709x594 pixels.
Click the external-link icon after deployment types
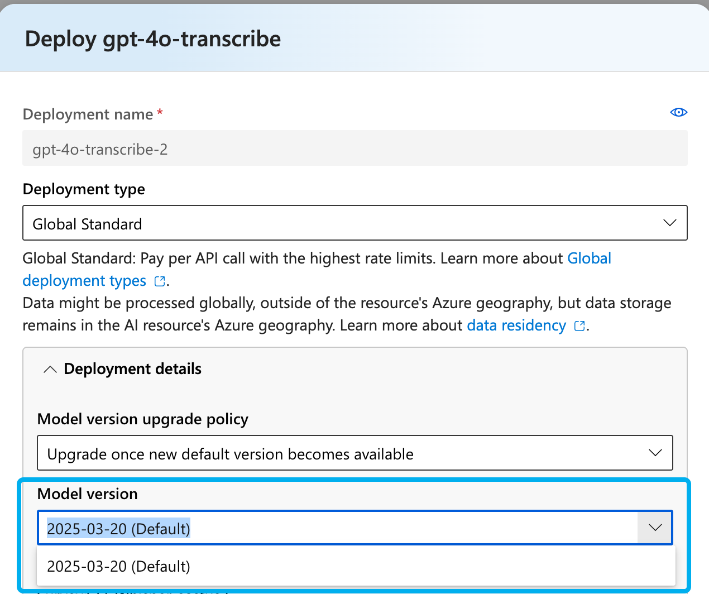(160, 281)
